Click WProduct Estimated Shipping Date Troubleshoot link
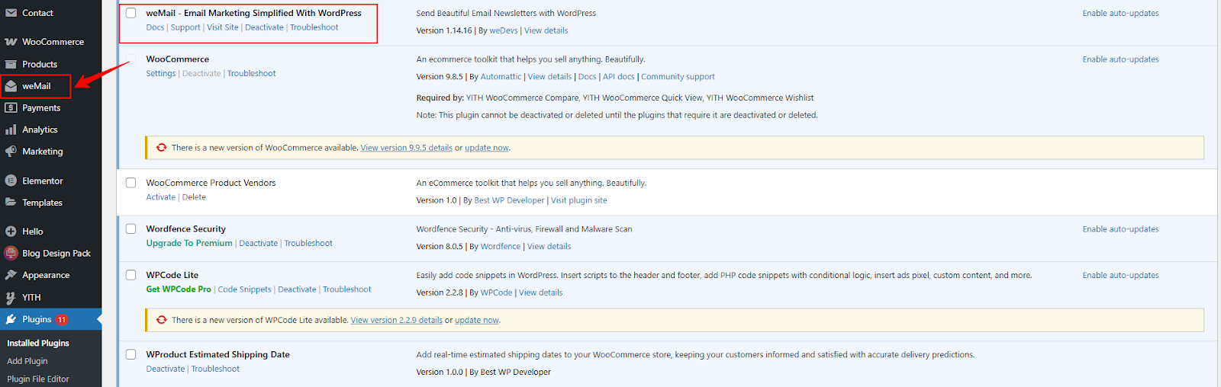This screenshot has height=387, width=1221. pyautogui.click(x=215, y=369)
